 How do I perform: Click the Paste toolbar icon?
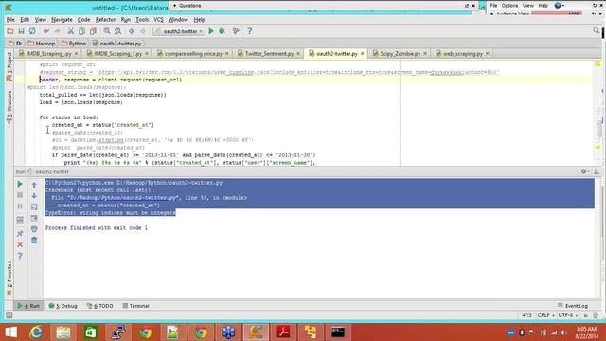(93, 31)
